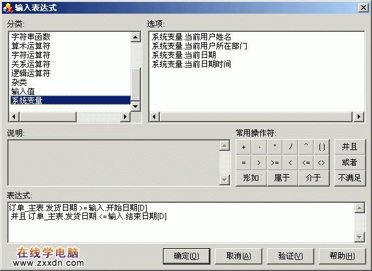
Task: Insert the division slash operator
Action: click(290, 147)
